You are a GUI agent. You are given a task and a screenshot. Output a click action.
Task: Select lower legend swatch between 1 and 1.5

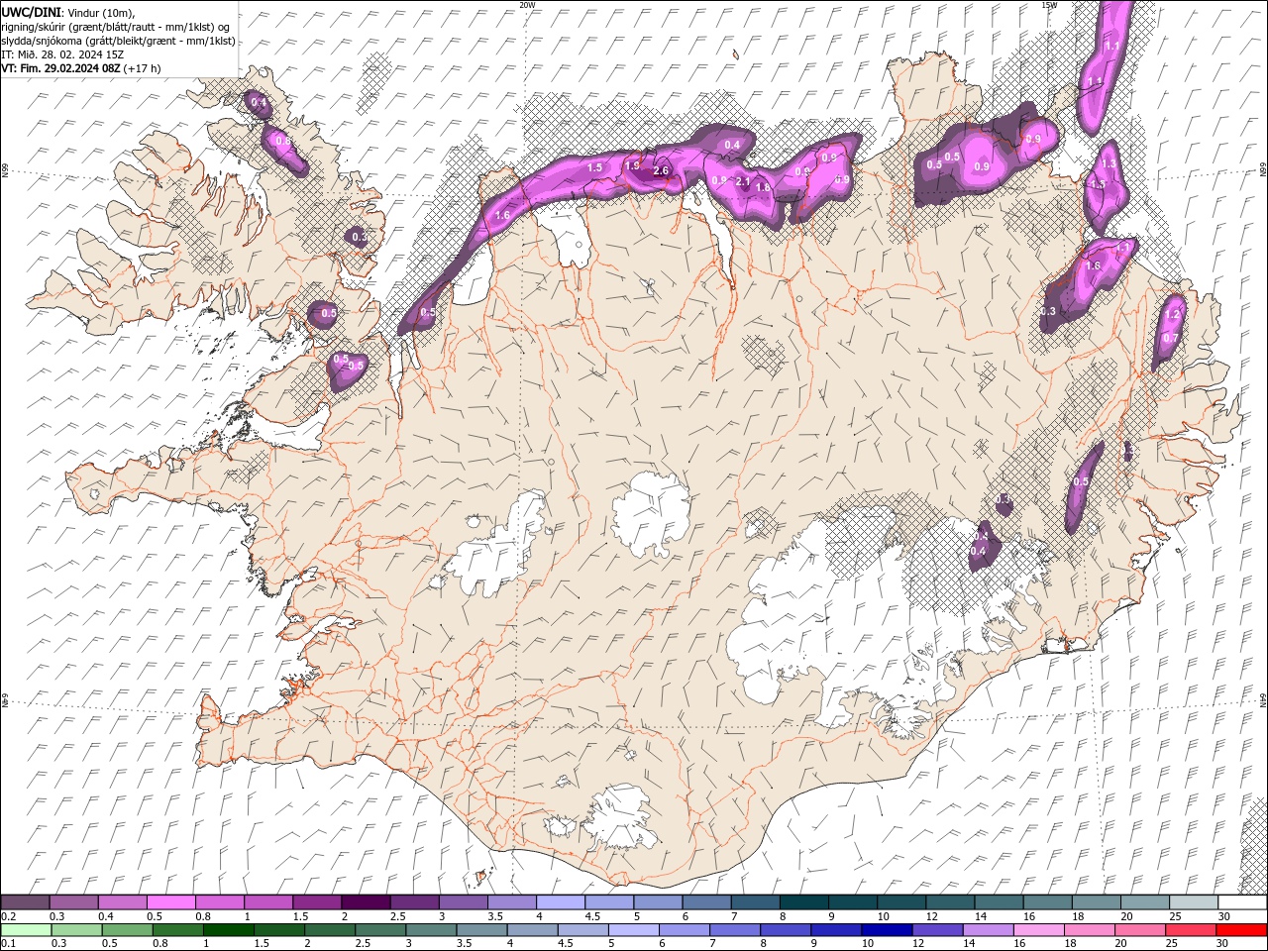pos(228,930)
